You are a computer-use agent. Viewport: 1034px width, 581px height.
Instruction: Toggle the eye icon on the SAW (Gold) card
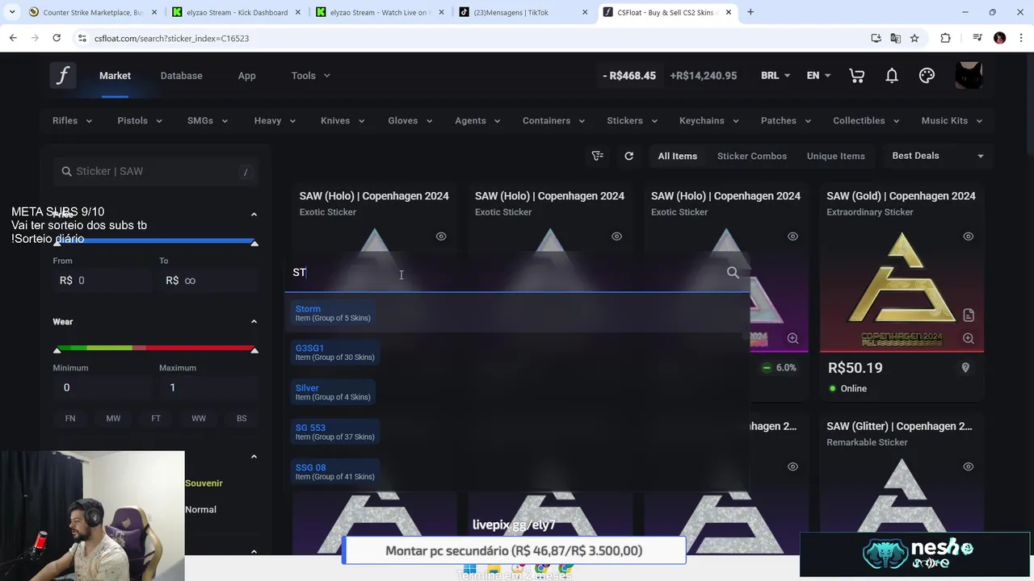pyautogui.click(x=969, y=236)
